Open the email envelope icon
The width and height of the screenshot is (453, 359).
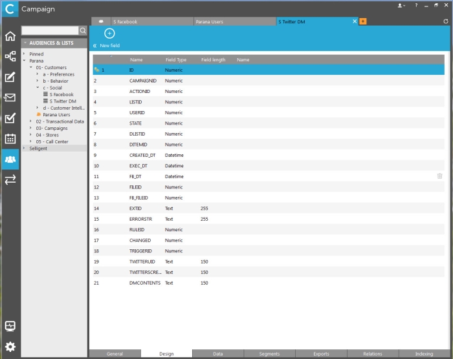(10, 97)
